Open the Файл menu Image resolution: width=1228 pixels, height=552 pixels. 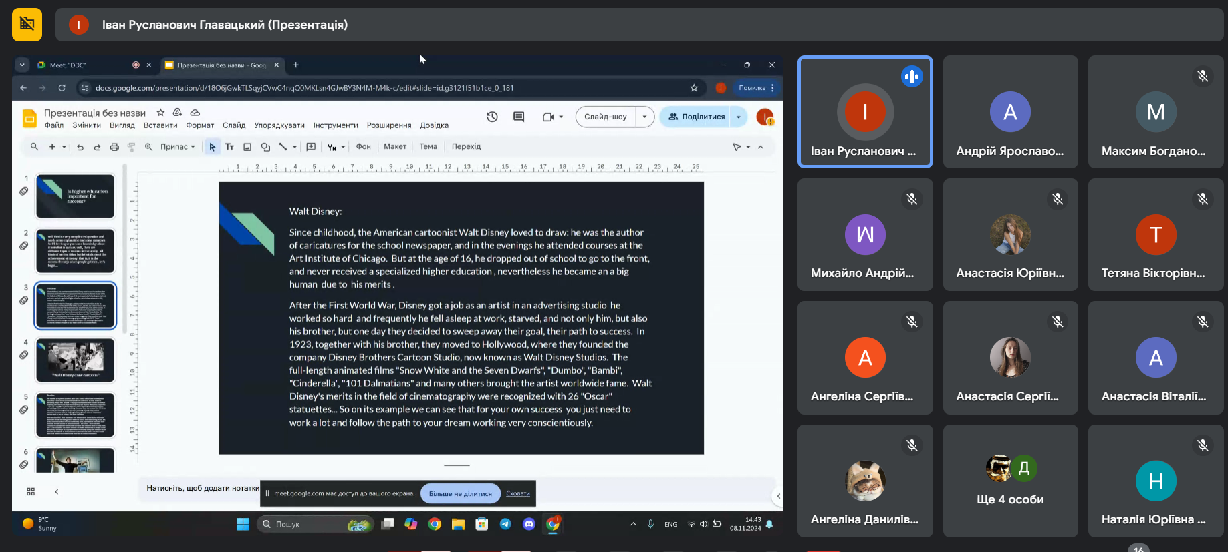click(x=54, y=125)
